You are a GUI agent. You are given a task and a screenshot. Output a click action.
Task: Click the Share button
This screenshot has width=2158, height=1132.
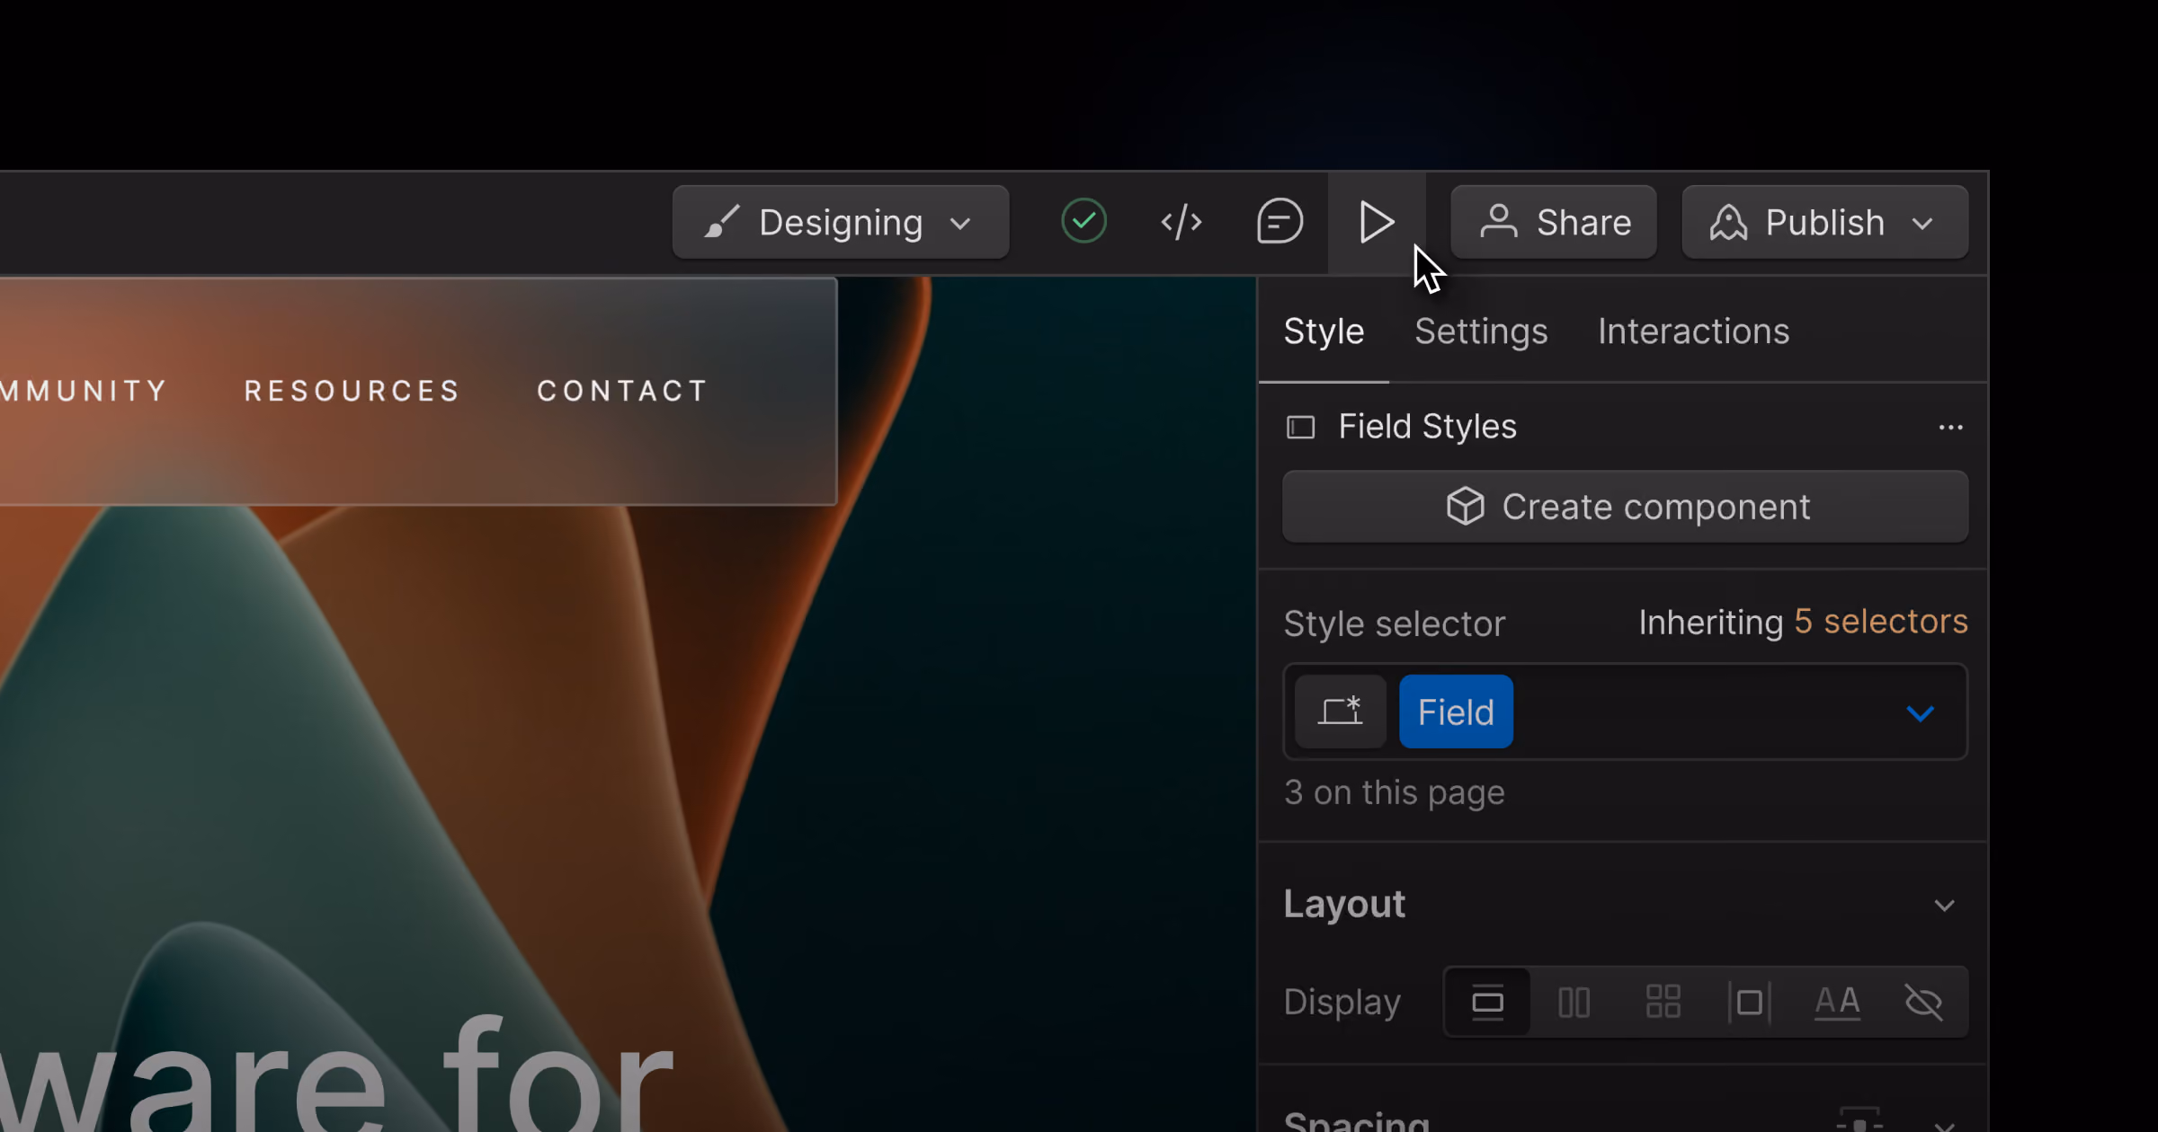1554,222
